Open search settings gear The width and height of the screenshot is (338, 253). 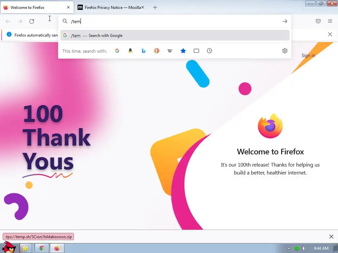(285, 51)
